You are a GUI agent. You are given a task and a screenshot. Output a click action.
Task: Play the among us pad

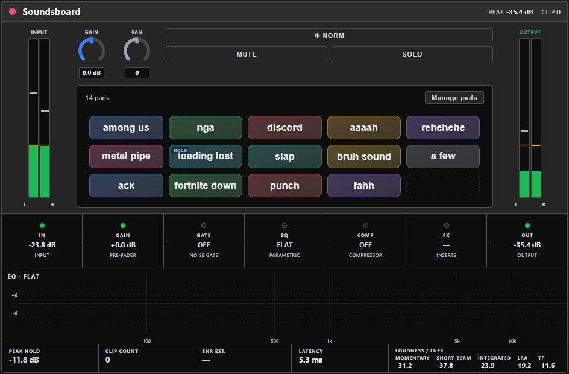[127, 127]
